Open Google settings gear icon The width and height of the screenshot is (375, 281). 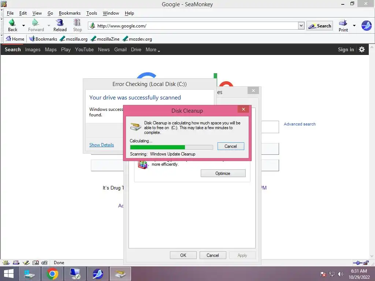(x=361, y=49)
